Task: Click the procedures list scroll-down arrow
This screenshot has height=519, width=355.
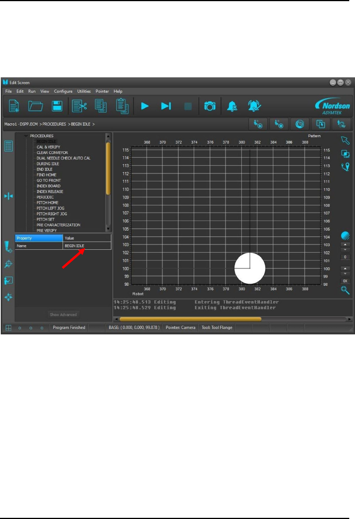Action: (x=108, y=229)
